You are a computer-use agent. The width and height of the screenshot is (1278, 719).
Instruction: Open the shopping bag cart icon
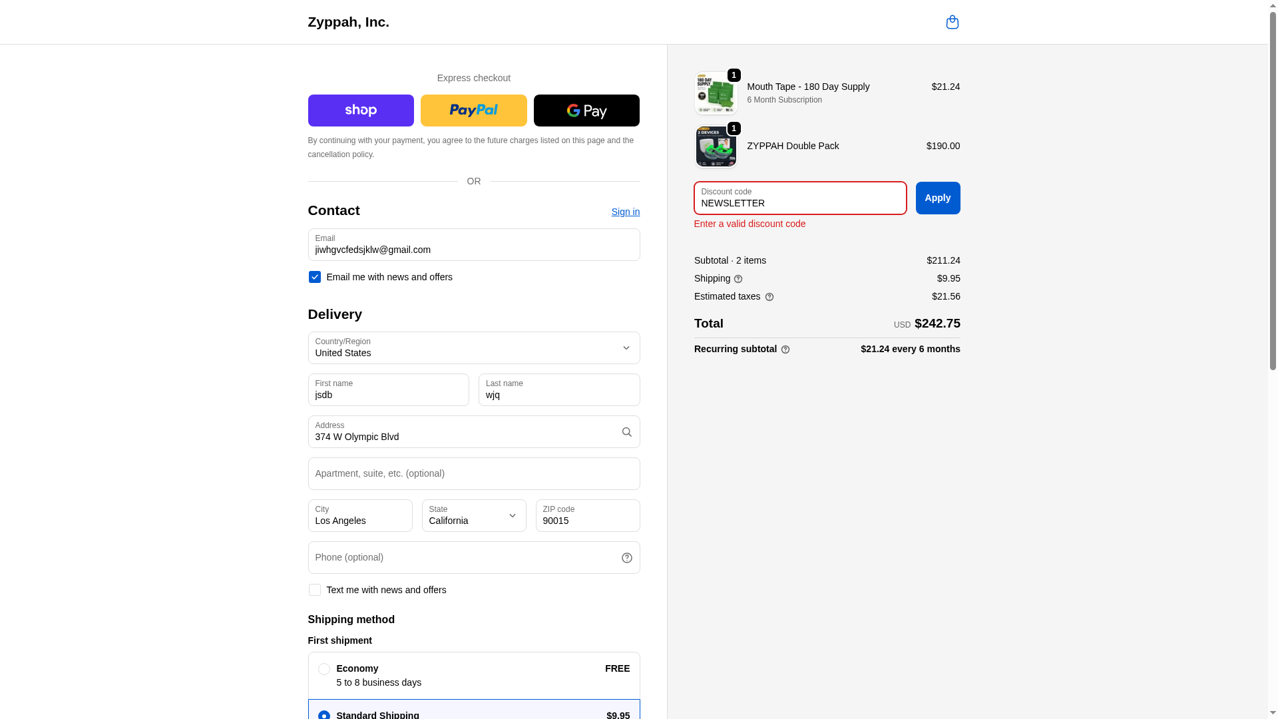click(x=952, y=22)
